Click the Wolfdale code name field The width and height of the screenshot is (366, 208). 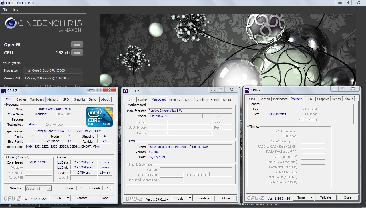coord(41,114)
